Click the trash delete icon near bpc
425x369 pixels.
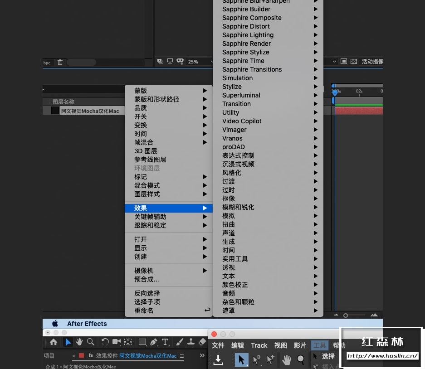60,62
